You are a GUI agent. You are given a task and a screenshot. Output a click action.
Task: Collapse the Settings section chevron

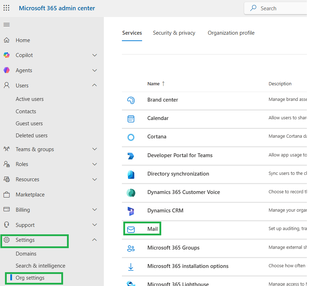[x=95, y=240]
